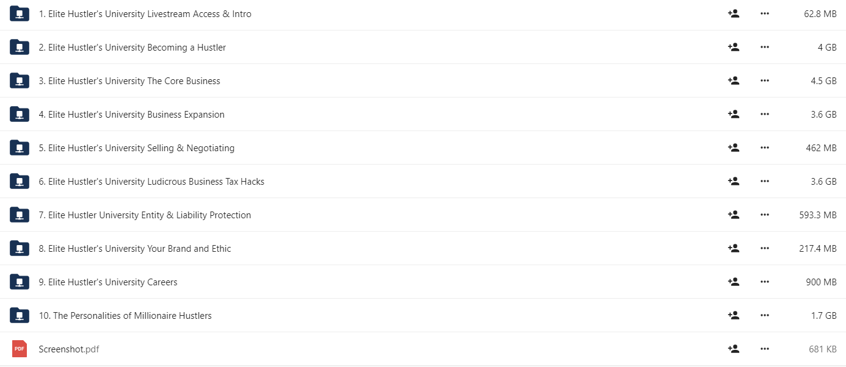Open more options for The Core Business
846x367 pixels.
[765, 80]
